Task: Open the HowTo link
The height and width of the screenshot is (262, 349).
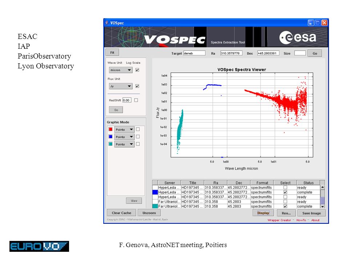Action: coord(301,220)
